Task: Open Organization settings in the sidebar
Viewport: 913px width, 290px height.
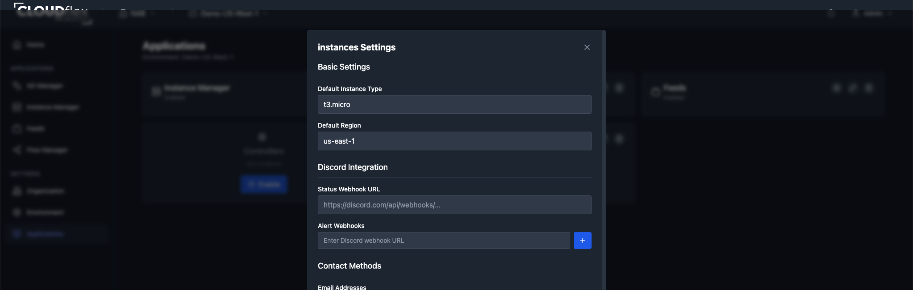Action: pyautogui.click(x=45, y=191)
